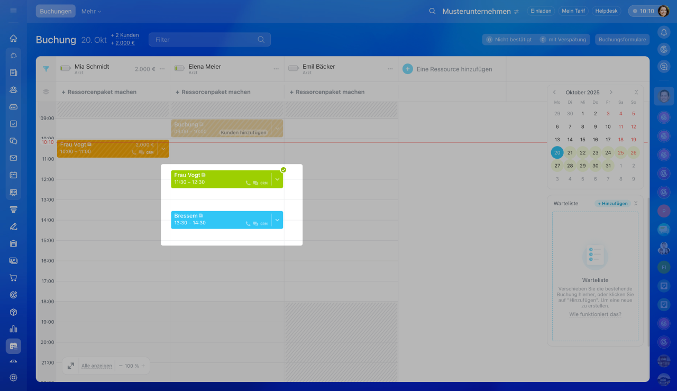This screenshot has width=677, height=391.
Task: Click the phone icon on Bressem booking
Action: point(248,224)
